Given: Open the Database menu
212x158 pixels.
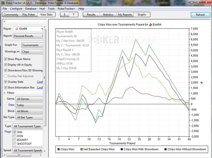Looking at the screenshot, I should pyautogui.click(x=31, y=9).
